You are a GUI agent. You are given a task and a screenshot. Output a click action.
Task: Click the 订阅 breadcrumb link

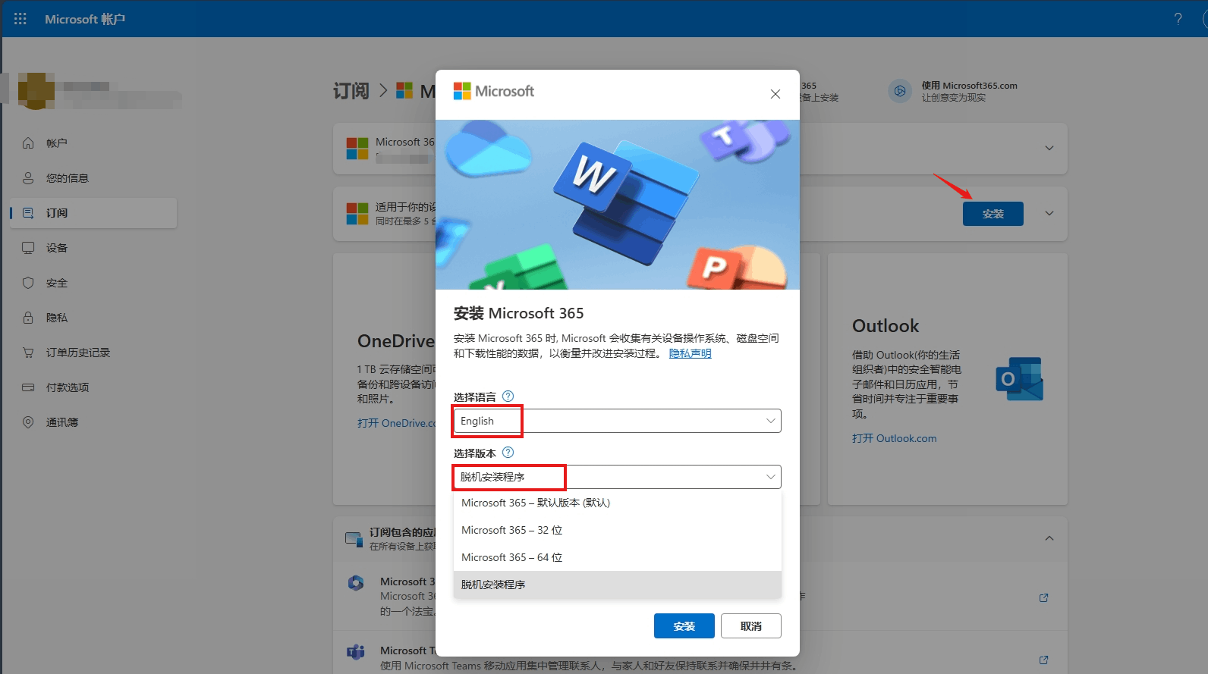click(x=351, y=91)
